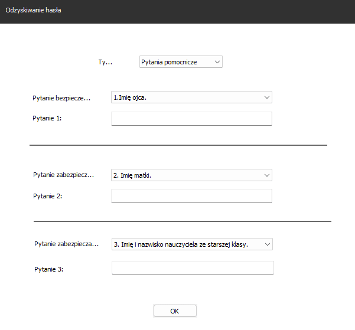The image size is (355, 330).
Task: Expand the '1.Imię ojca.' security question dropdown
Action: click(191, 97)
